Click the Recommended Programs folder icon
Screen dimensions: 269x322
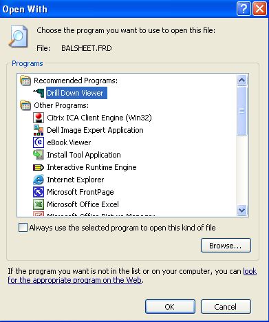pyautogui.click(x=25, y=80)
